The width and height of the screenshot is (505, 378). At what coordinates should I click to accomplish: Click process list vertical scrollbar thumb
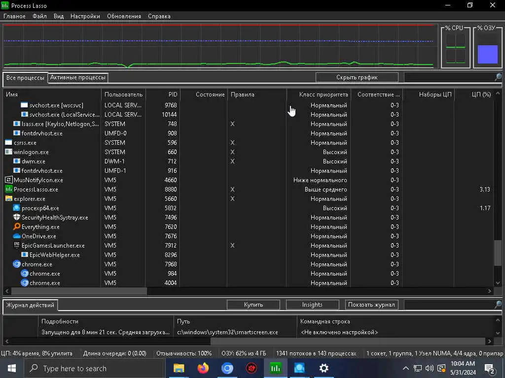point(498,254)
